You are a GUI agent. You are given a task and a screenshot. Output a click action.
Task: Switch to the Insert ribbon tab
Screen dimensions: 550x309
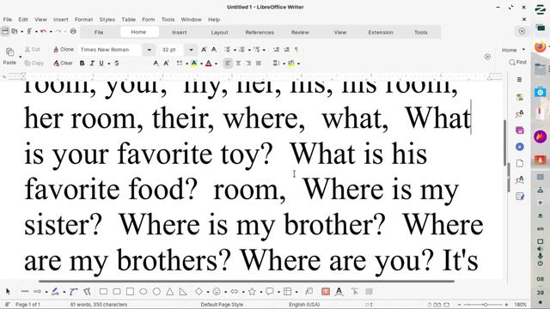tap(180, 33)
